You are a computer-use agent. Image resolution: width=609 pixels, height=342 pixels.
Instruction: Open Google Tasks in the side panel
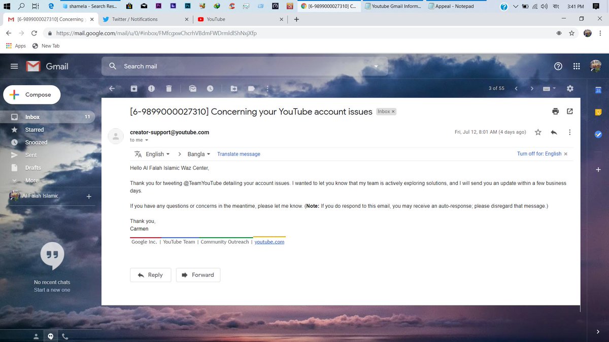(x=598, y=134)
